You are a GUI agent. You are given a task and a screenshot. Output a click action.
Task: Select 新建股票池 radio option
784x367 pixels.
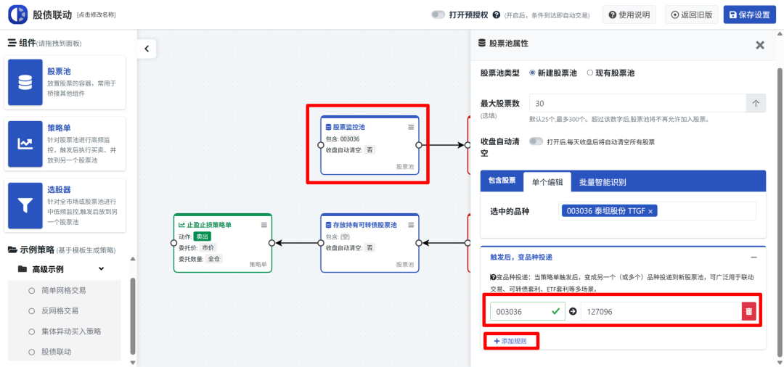533,73
